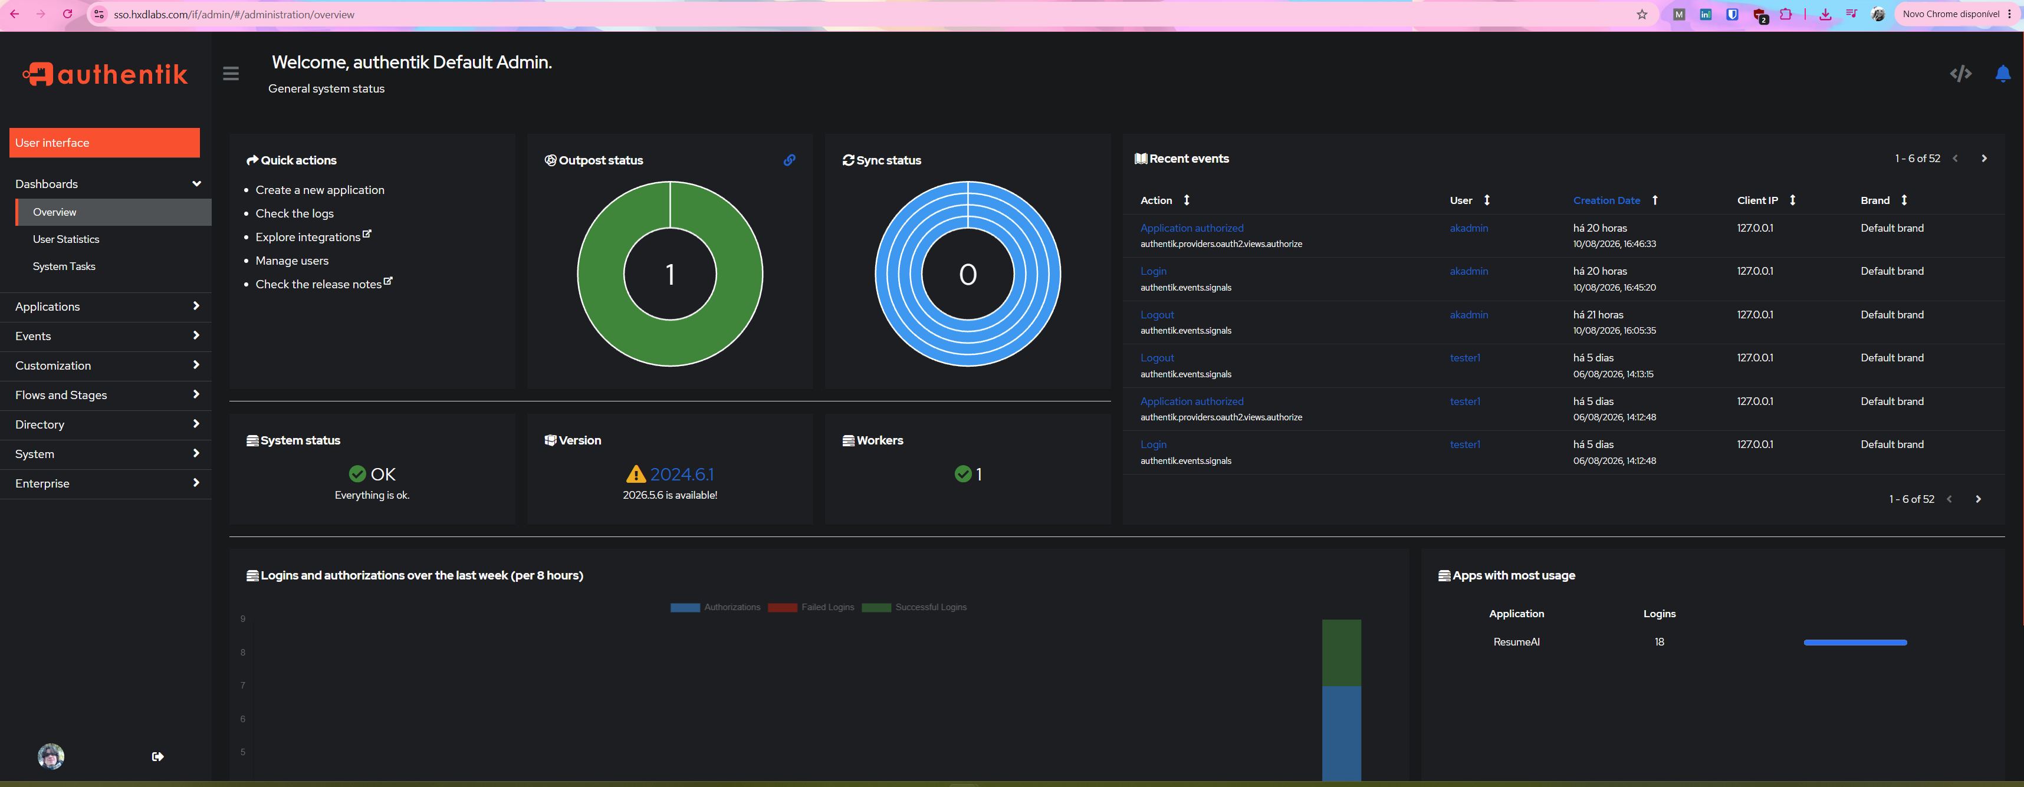Switch to the User interface
Screen dimensions: 2024x787
point(104,143)
